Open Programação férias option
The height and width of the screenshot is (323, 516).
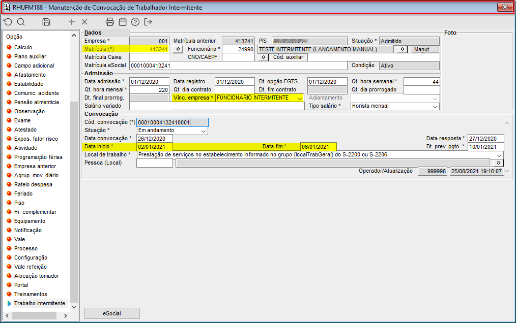38,157
